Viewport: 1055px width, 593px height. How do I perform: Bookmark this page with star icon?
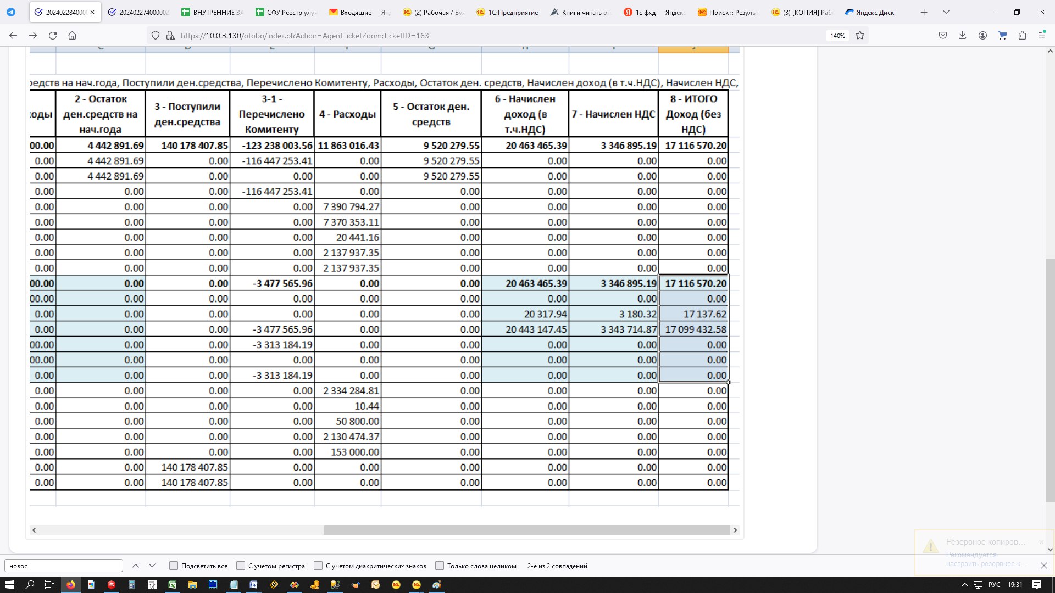[860, 36]
